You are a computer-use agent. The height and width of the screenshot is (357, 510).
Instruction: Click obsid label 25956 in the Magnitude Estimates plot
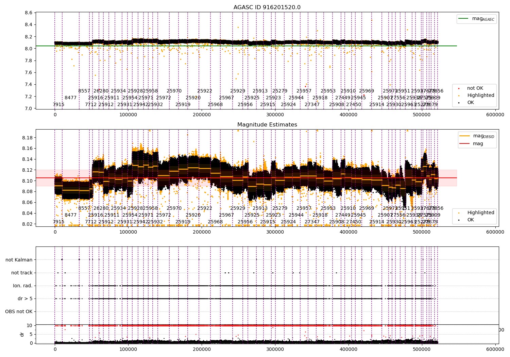click(x=245, y=222)
